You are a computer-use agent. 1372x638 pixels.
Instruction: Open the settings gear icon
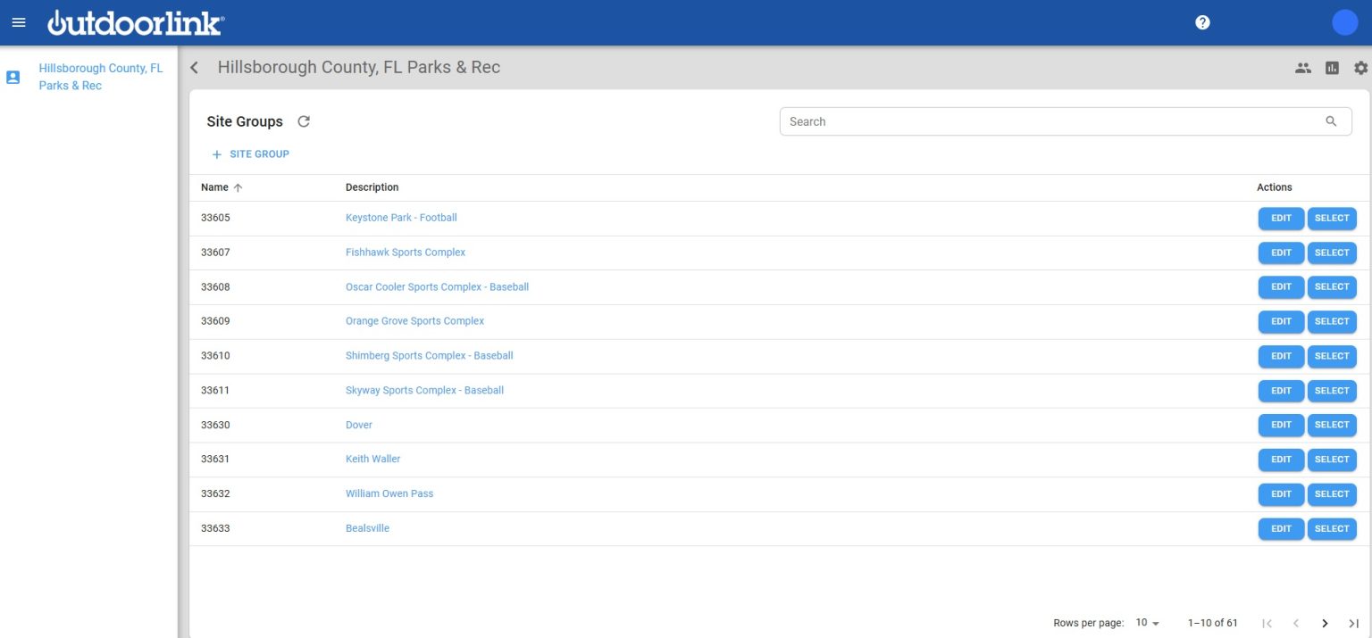(1360, 68)
